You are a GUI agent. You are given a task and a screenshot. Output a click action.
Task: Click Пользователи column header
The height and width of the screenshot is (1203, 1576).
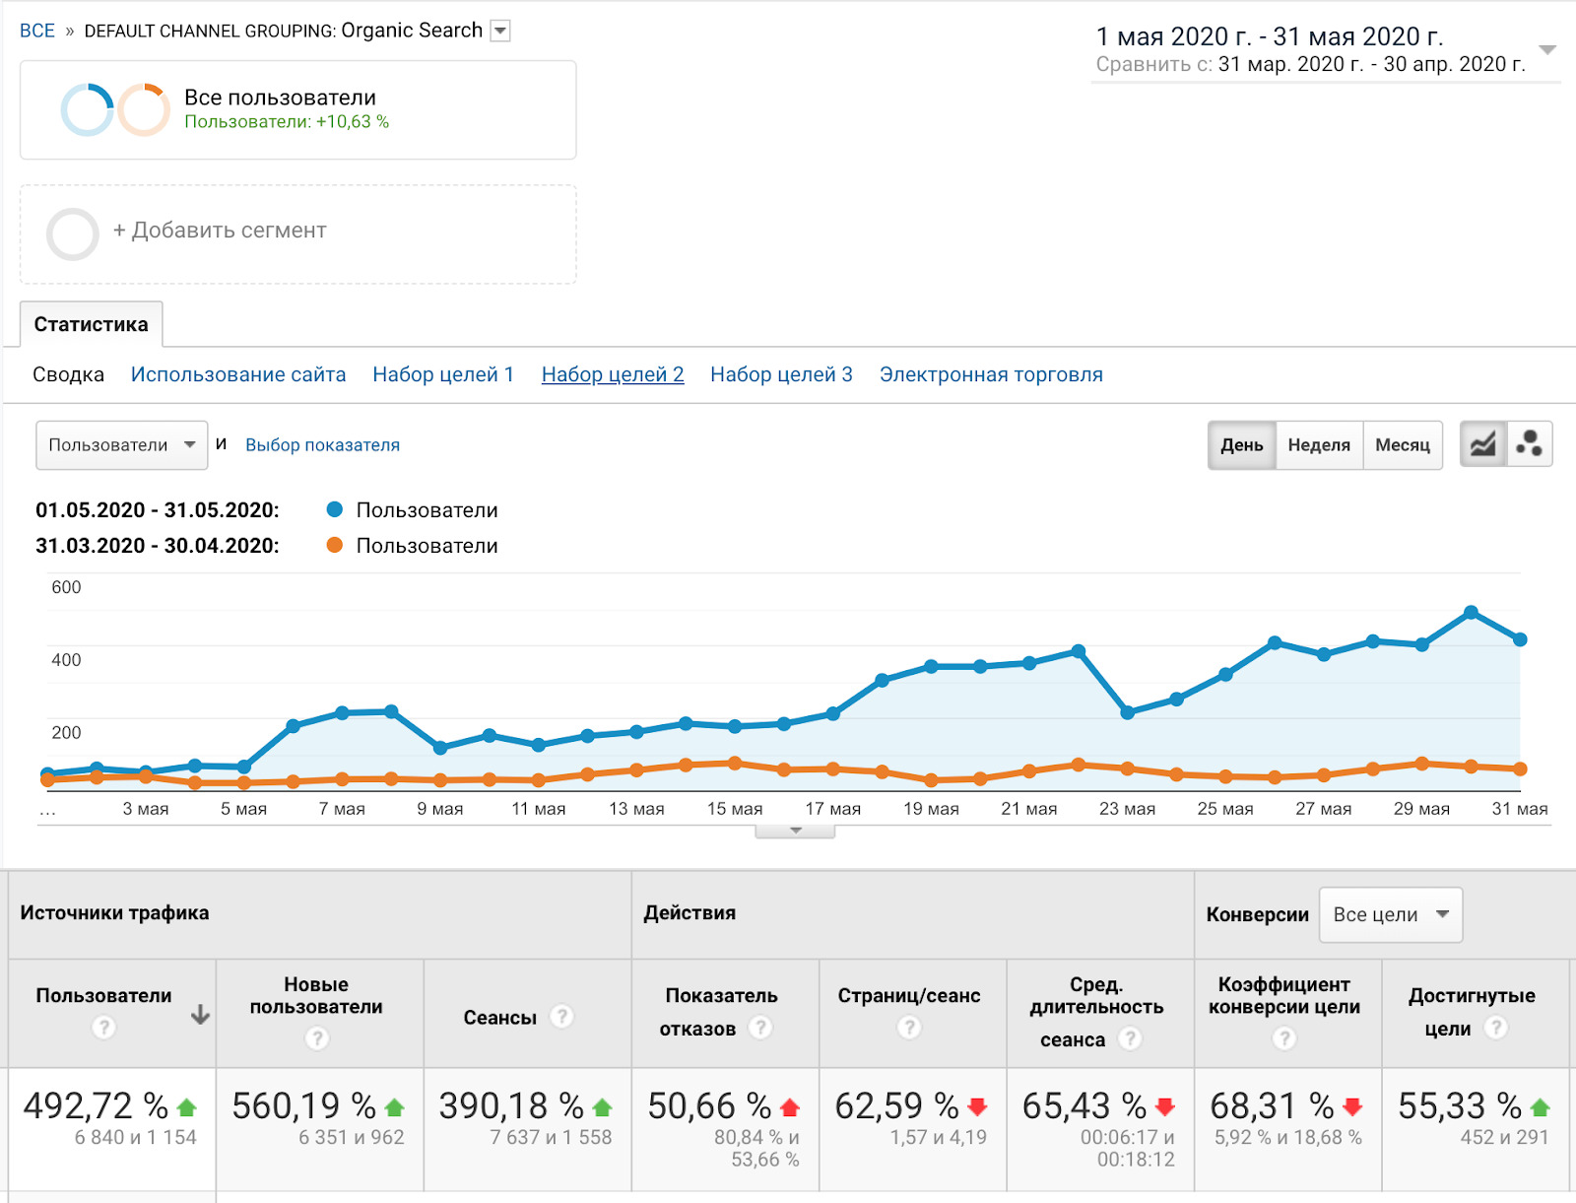tap(103, 996)
